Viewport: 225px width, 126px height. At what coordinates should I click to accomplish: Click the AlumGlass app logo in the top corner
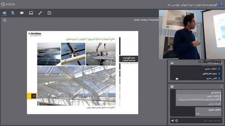tap(221, 5)
